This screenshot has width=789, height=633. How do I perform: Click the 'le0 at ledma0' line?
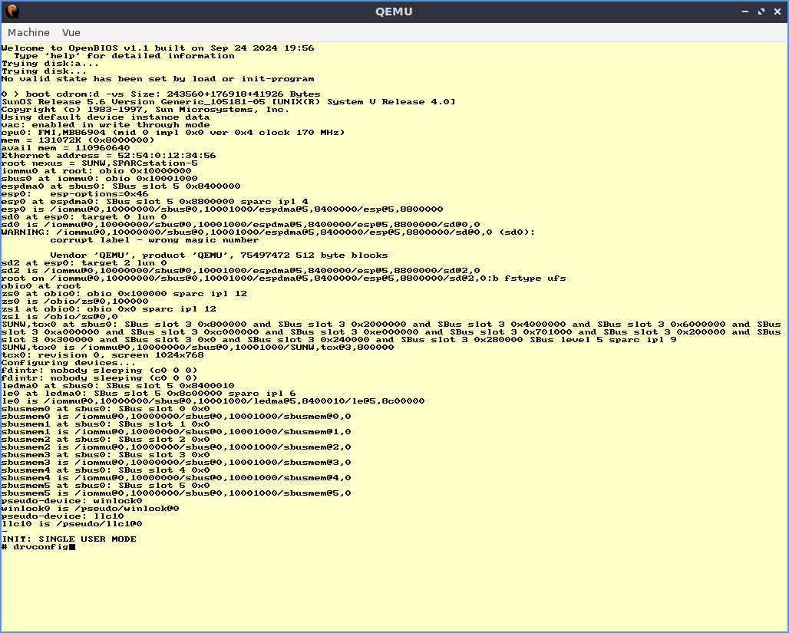[148, 394]
